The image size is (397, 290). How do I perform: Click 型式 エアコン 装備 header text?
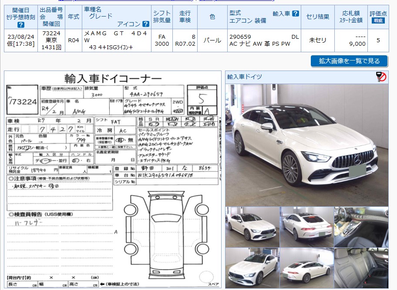point(247,17)
